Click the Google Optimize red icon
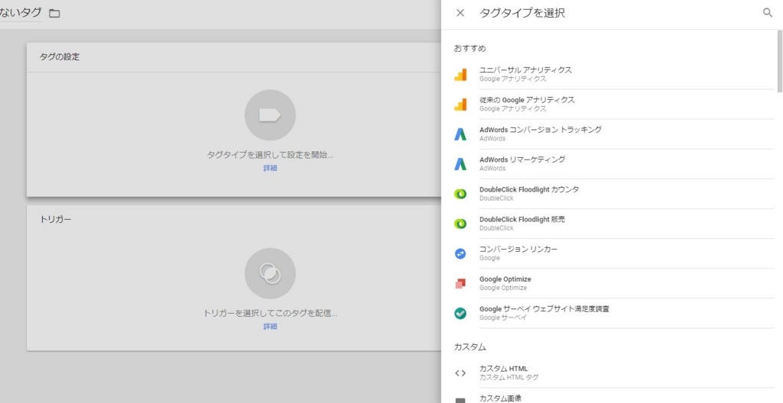Screen dimensions: 783x403 [460, 284]
